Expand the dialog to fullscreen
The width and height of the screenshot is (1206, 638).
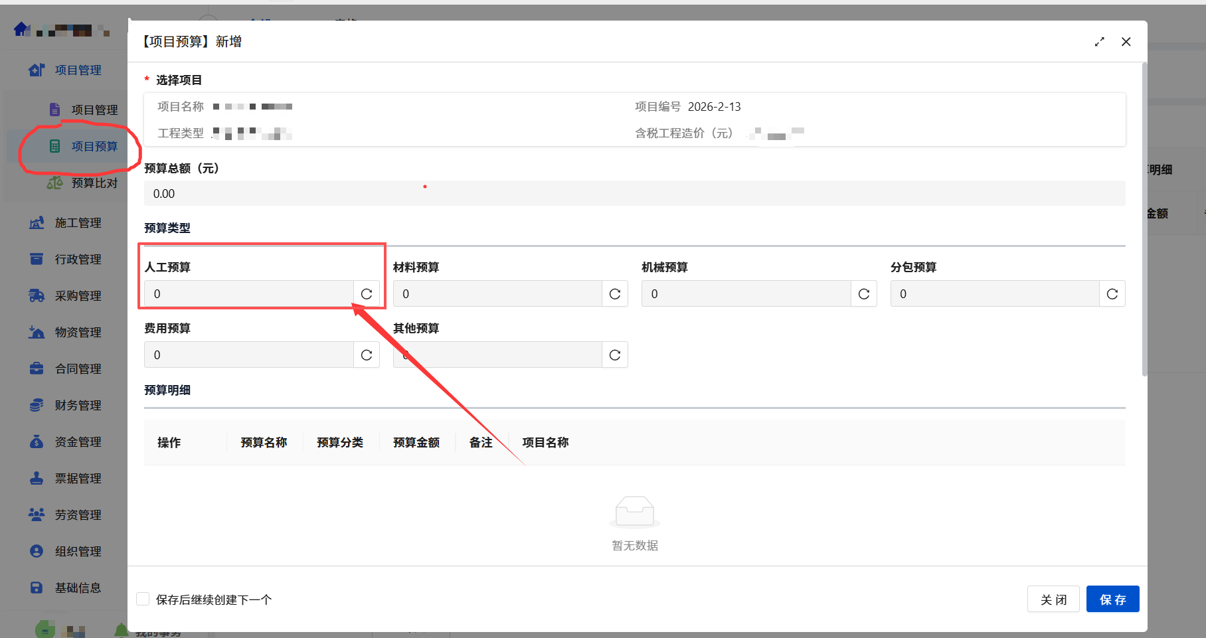(1099, 42)
